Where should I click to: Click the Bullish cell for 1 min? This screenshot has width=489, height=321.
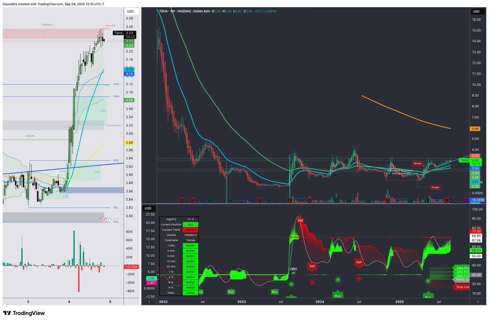(191, 246)
